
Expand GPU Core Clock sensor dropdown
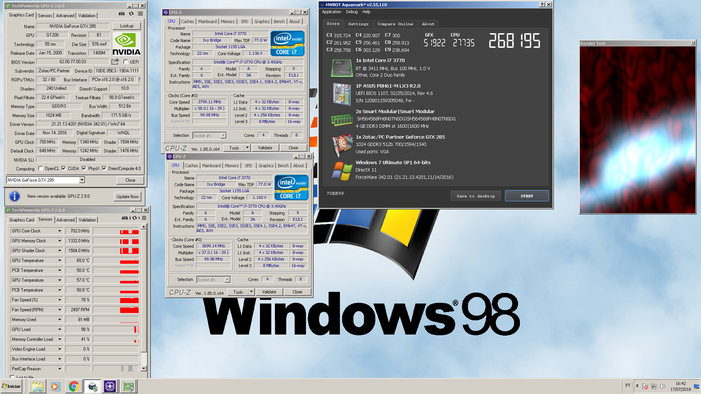pos(60,231)
